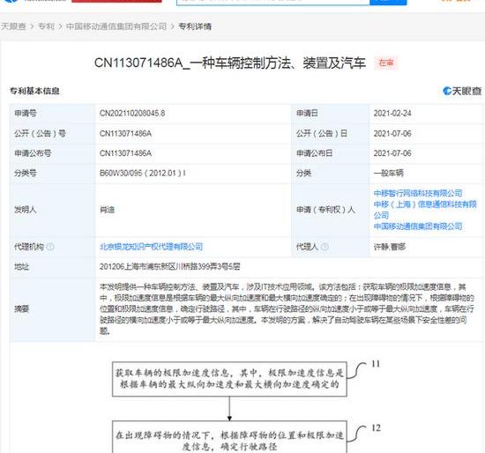Click the abstract paragraph starting with 本发明提供
Image resolution: width=485 pixels, height=453 pixels.
[287, 309]
